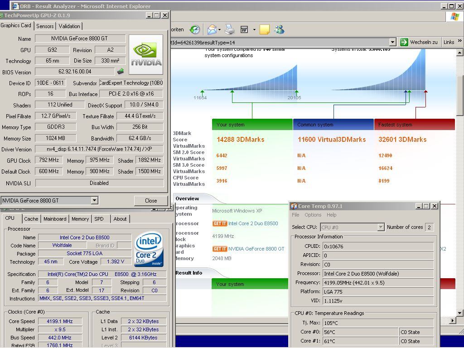Click the 32601 3DMarks fastest score
The image size is (464, 348).
coord(402,140)
